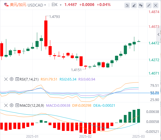The height and width of the screenshot is (140, 161).
Task: Switch chart type with candlestick icon
Action: pyautogui.click(x=141, y=5)
